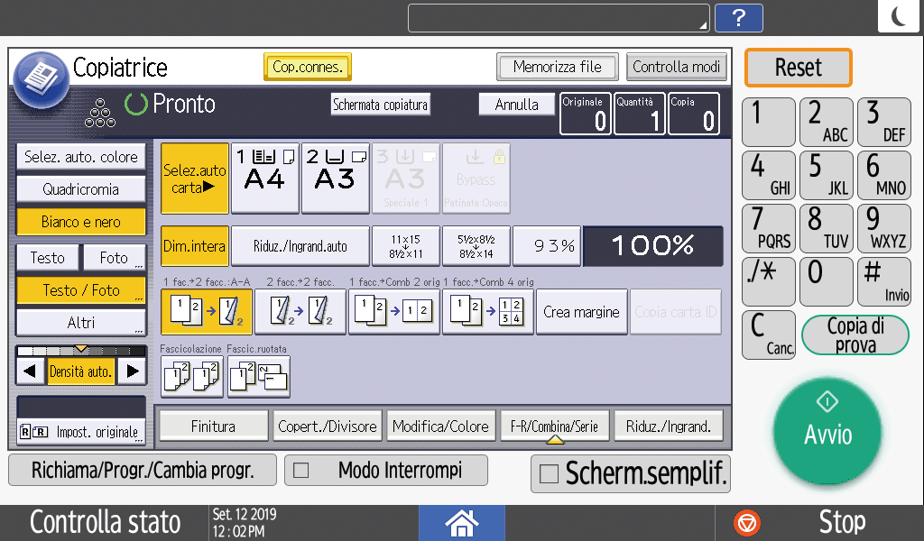Choose 1 facc. Comb 2 orig icon
Image resolution: width=924 pixels, height=541 pixels.
(x=394, y=311)
